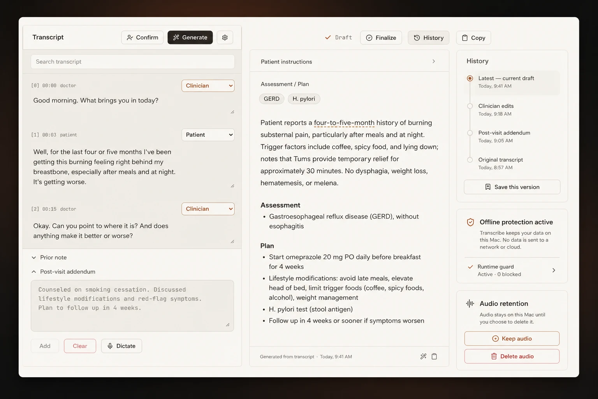Click the Assessment / Plan heading
The height and width of the screenshot is (399, 598).
click(285, 84)
